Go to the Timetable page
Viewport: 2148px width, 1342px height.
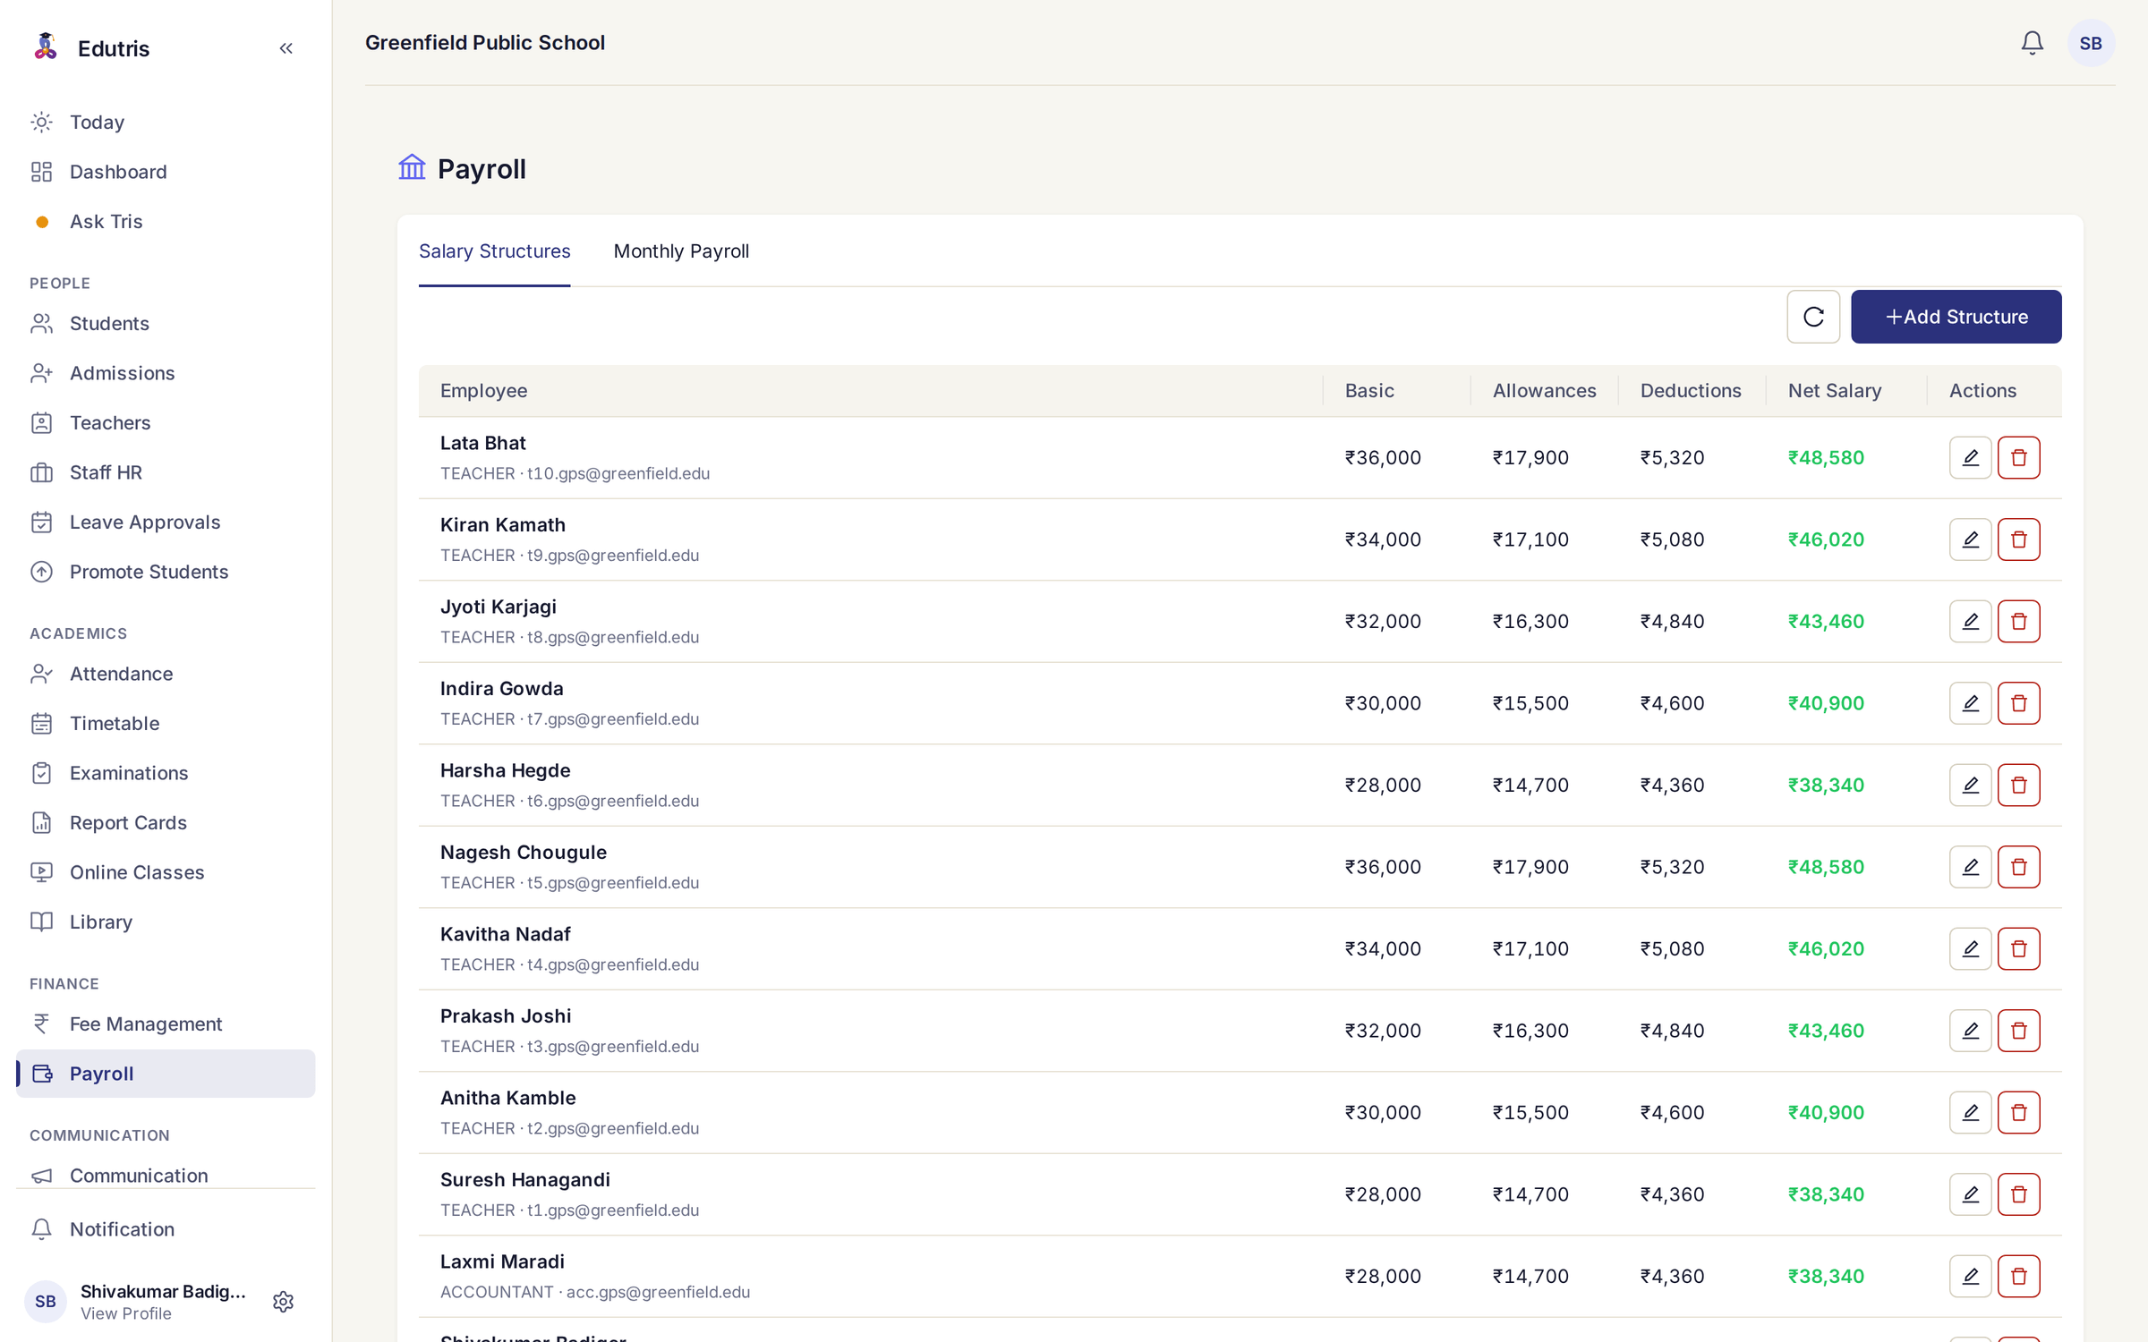click(x=166, y=724)
